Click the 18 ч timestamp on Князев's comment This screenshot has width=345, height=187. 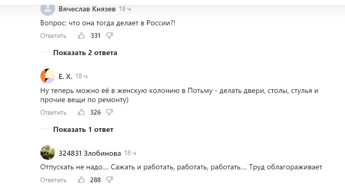125,9
